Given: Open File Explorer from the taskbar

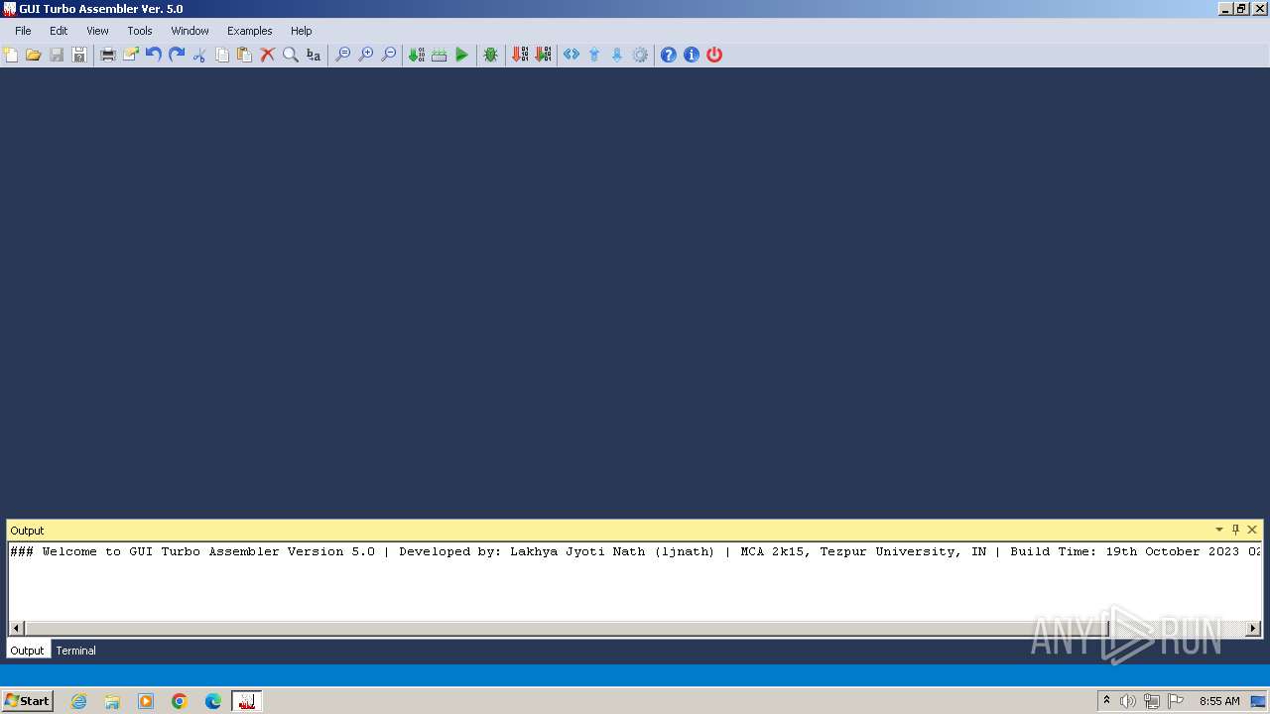Looking at the screenshot, I should click(112, 701).
